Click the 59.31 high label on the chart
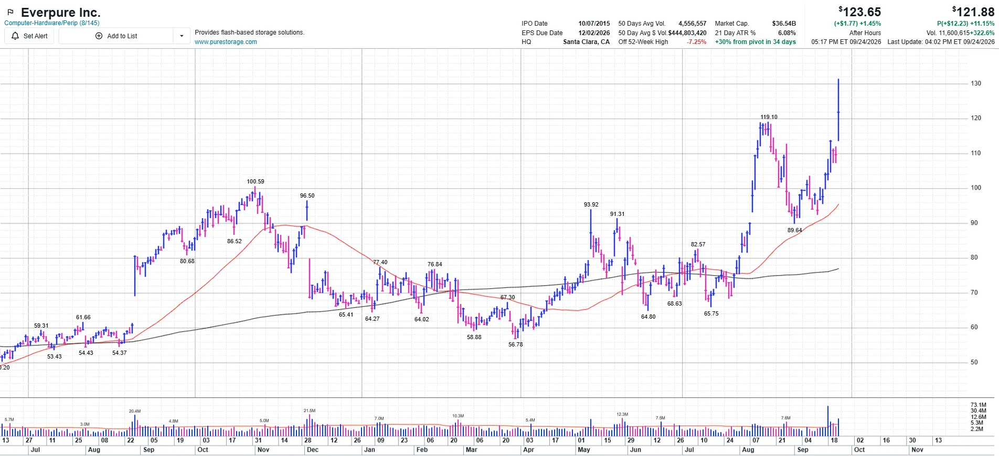The image size is (999, 456). click(41, 326)
